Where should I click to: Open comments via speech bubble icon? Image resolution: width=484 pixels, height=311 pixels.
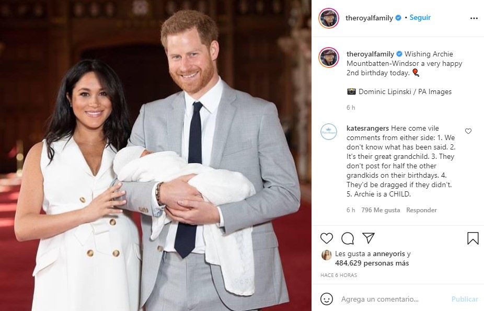click(x=348, y=238)
